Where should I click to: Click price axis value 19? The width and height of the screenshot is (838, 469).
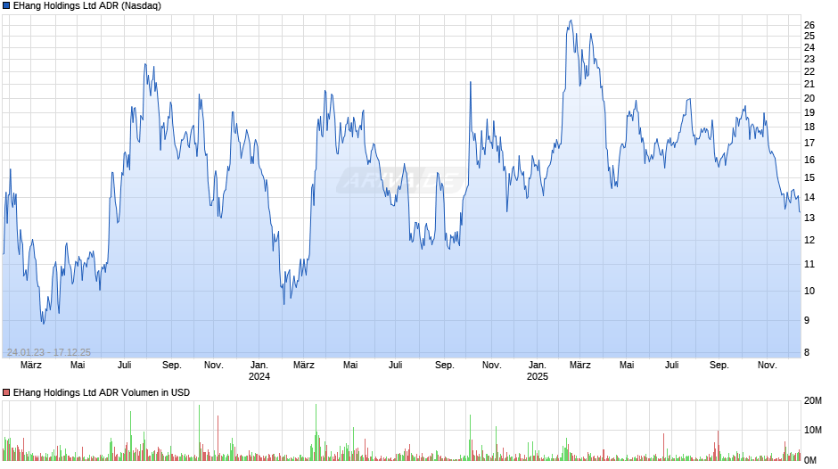click(x=809, y=112)
